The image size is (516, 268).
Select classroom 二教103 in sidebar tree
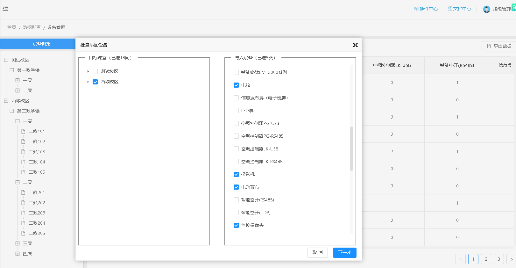pyautogui.click(x=37, y=152)
